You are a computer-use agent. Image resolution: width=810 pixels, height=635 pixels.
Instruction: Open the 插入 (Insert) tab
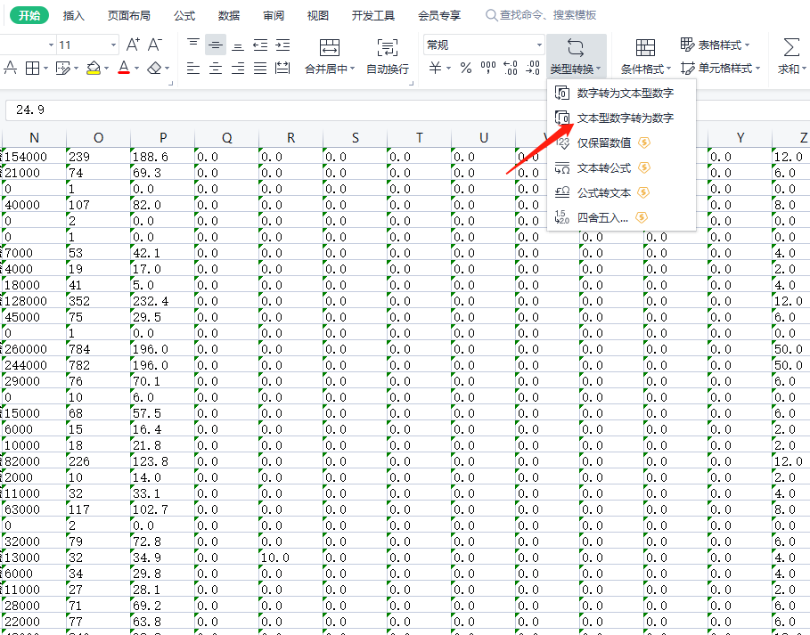[73, 15]
